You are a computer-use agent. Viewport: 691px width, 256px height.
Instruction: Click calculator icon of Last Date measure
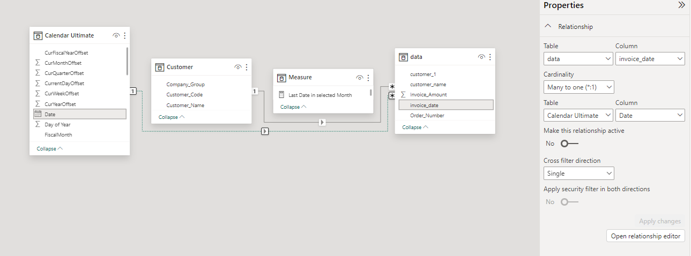pos(281,95)
